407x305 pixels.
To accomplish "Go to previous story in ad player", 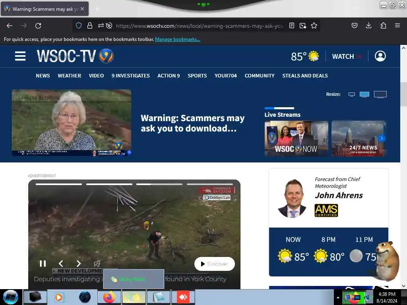I will (x=61, y=264).
